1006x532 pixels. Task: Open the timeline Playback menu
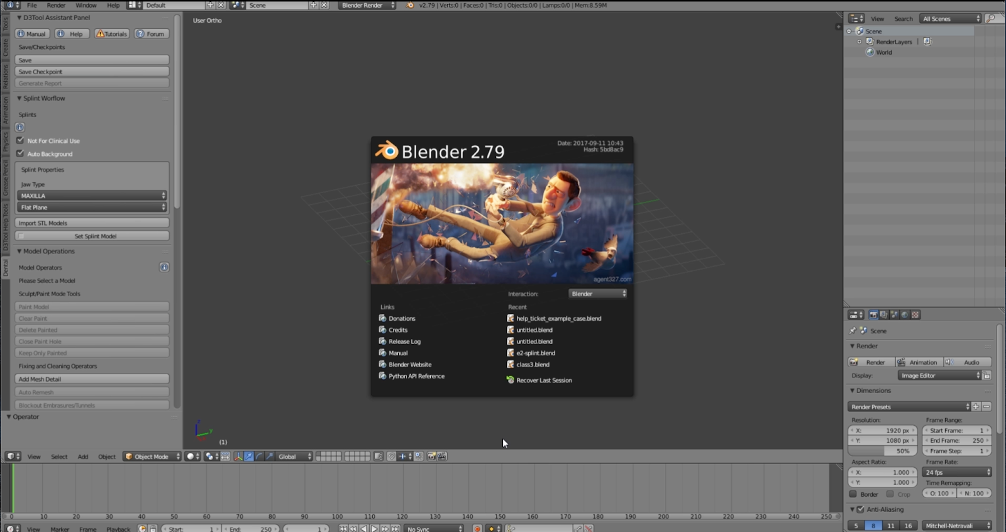point(118,529)
